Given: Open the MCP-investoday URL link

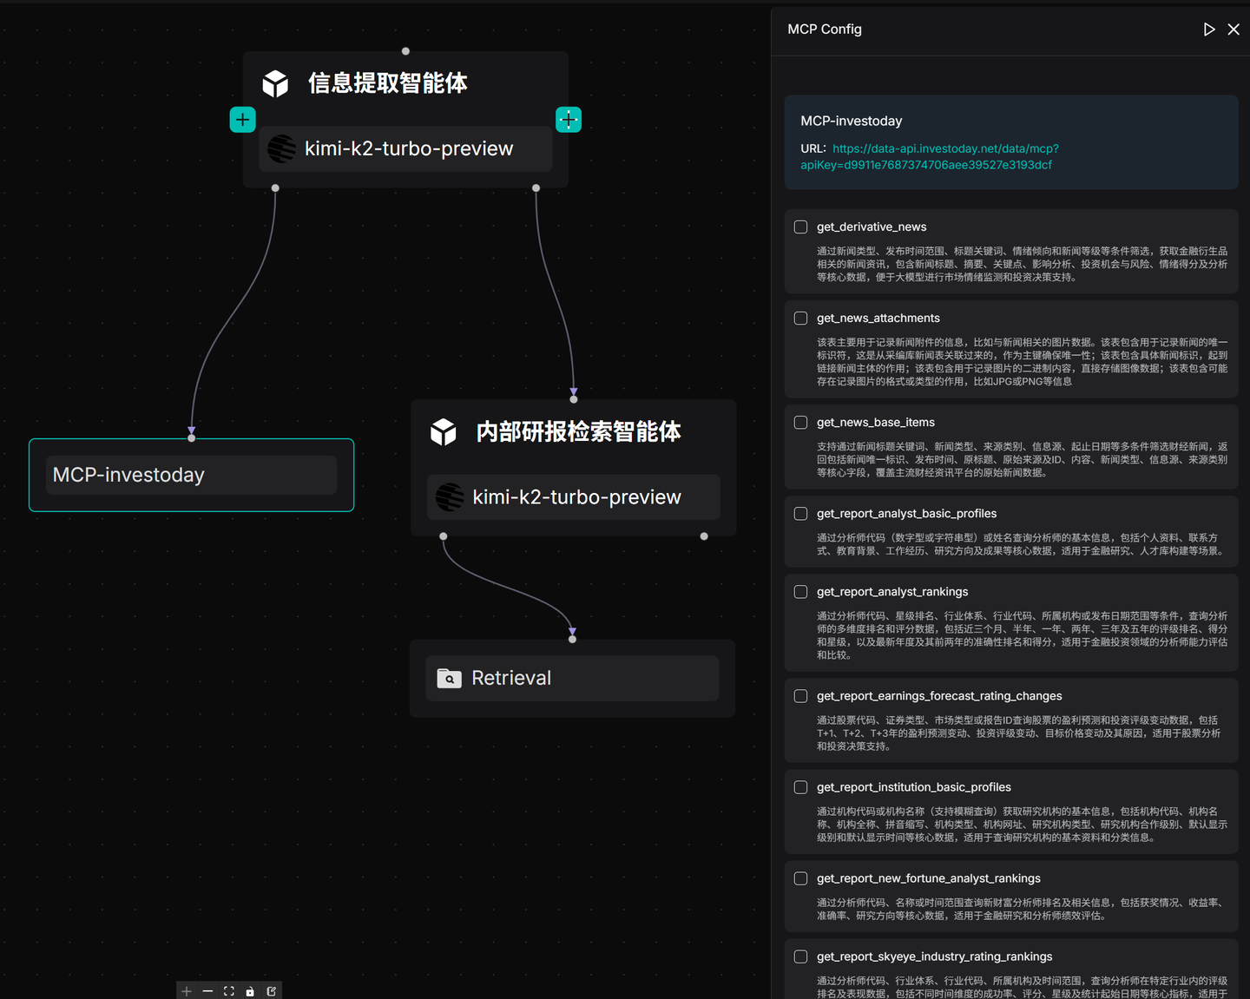Looking at the screenshot, I should coord(944,148).
